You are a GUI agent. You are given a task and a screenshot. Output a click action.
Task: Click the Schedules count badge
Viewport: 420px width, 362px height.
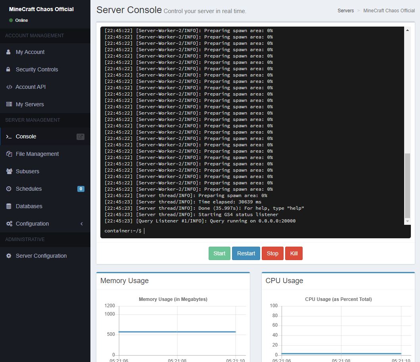(x=81, y=189)
